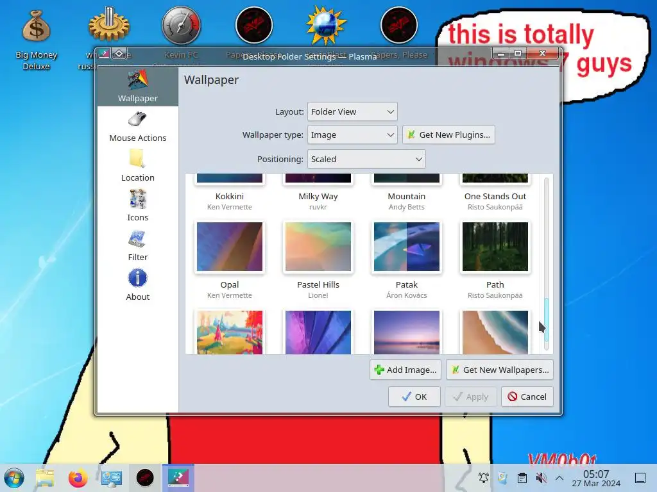Switch to Desktop Folder Settings taskbar entry

pyautogui.click(x=178, y=478)
